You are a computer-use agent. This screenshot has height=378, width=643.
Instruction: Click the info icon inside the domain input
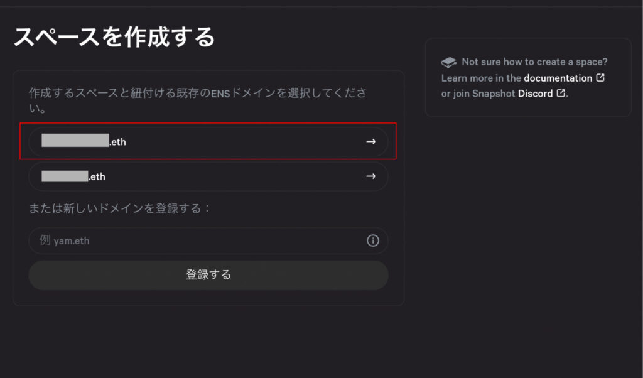(373, 240)
